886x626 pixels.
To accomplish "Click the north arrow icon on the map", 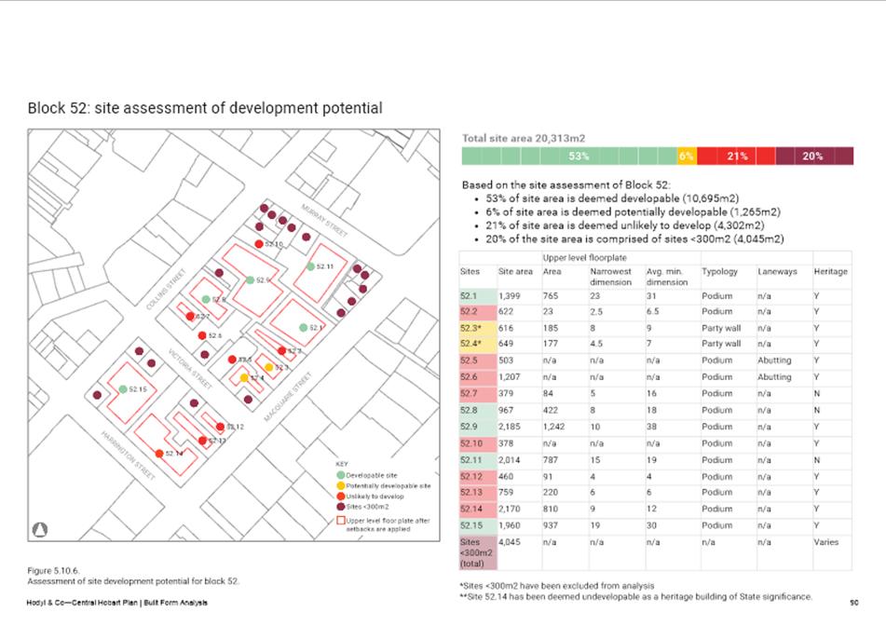I will [x=40, y=529].
